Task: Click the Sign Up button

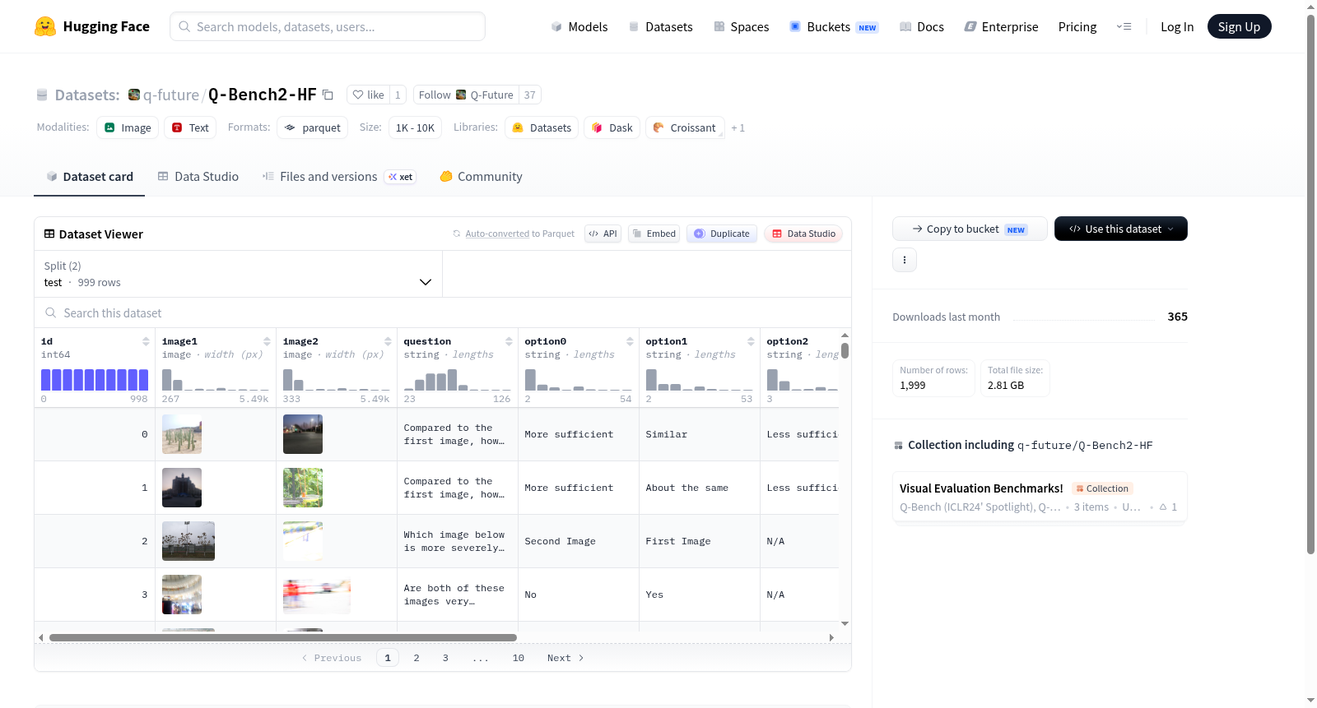Action: tap(1239, 26)
